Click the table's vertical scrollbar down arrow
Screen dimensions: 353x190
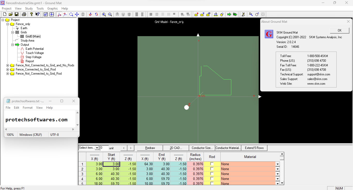pos(282,183)
